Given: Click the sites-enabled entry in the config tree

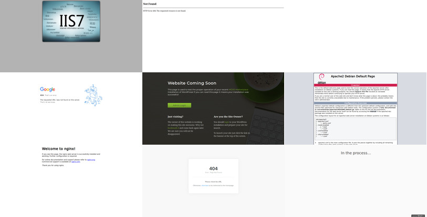Looking at the screenshot, I should pyautogui.click(x=322, y=134).
